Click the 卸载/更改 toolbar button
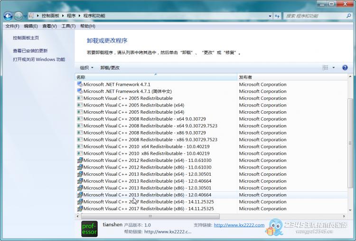The image size is (356, 241). 110,68
